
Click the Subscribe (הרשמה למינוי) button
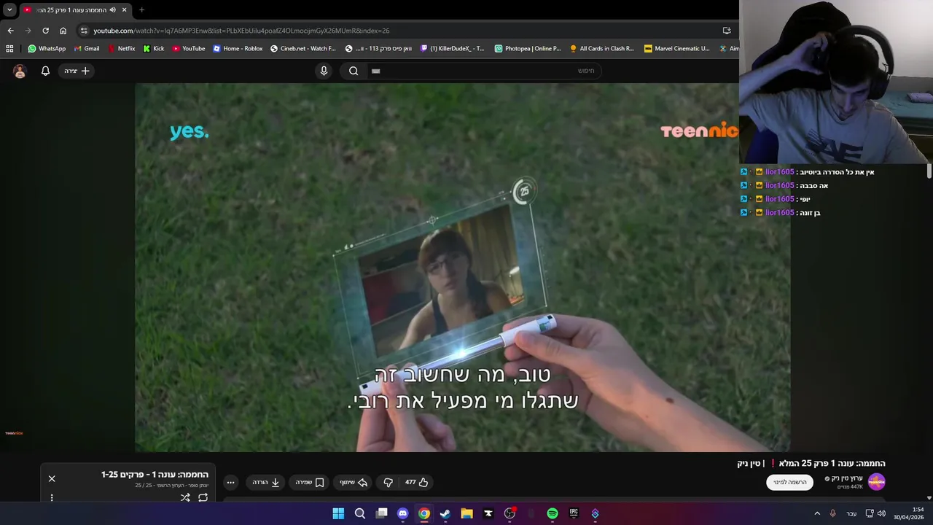tap(789, 482)
